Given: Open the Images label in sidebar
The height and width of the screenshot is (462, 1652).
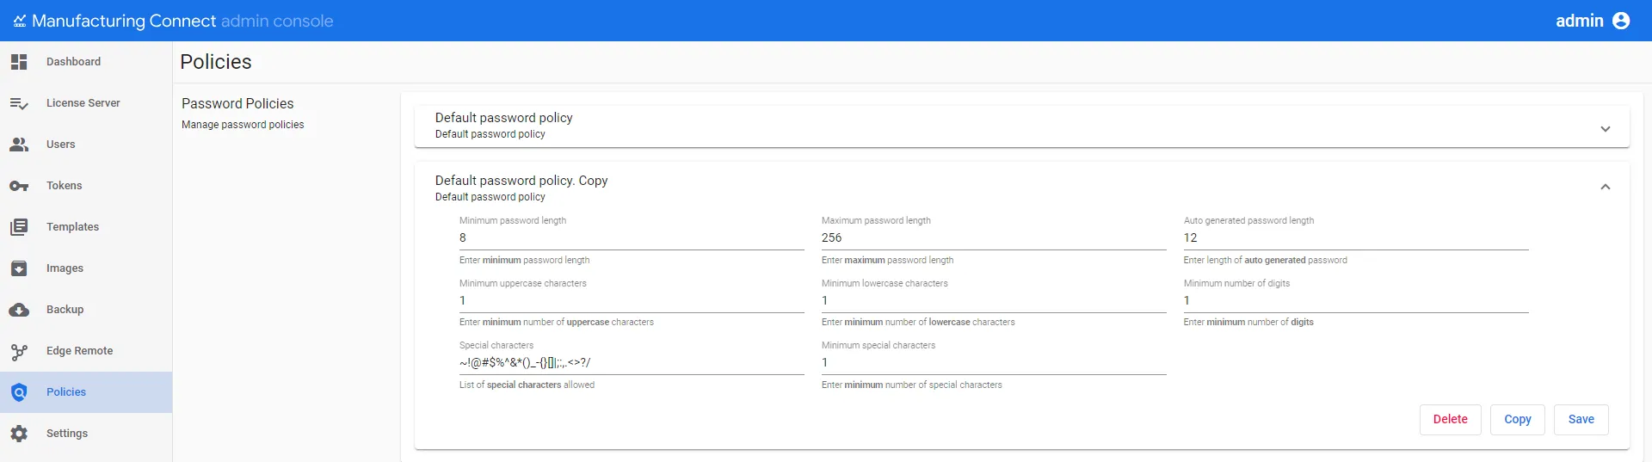Looking at the screenshot, I should [x=65, y=268].
